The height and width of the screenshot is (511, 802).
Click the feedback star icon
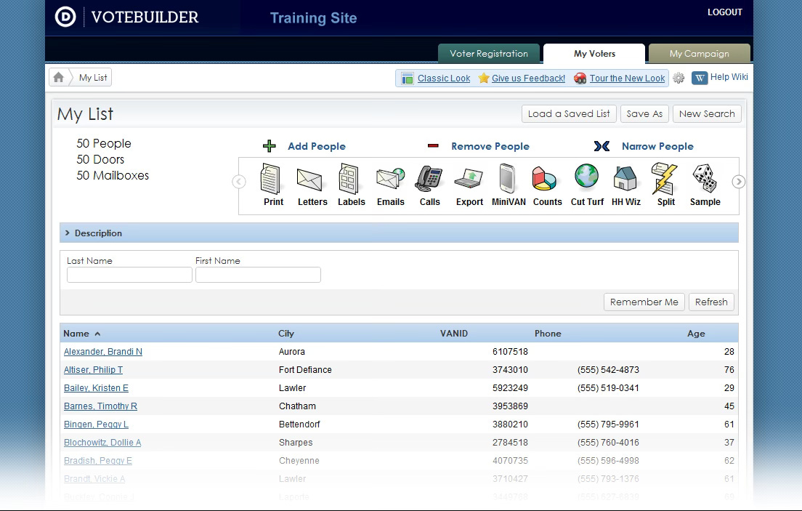483,78
